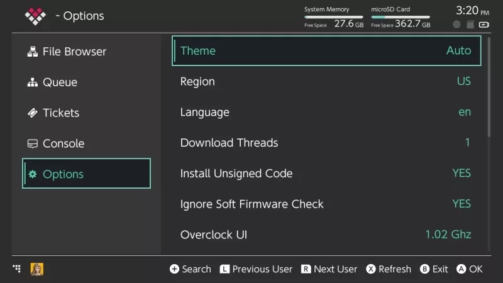
Task: Change the Region option set to US
Action: [326, 82]
